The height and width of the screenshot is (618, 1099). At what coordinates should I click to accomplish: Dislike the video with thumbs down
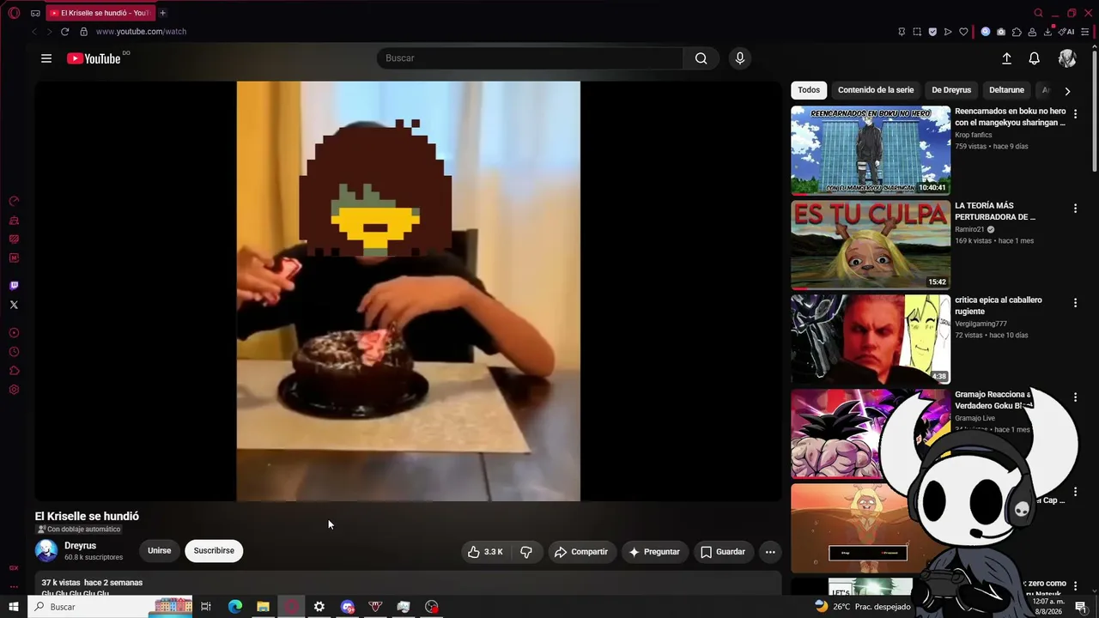[526, 552]
